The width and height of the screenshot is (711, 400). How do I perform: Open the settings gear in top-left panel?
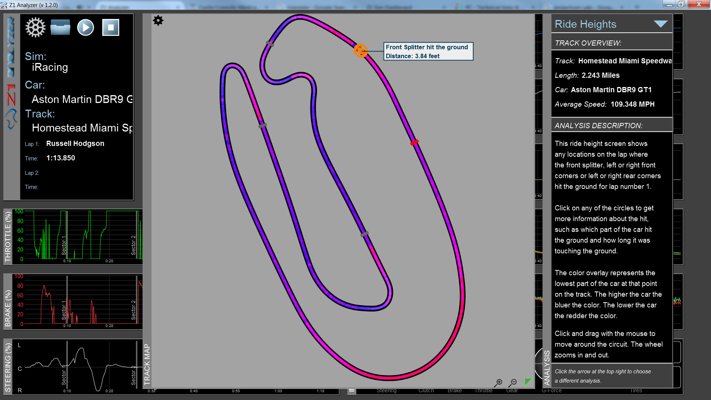35,27
